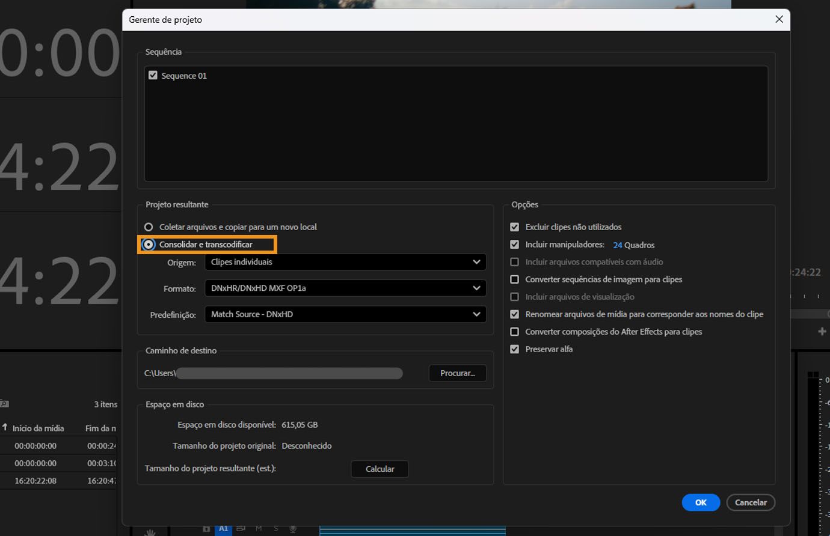
Task: Toggle Converter sequências de imagem para clipes
Action: 514,279
